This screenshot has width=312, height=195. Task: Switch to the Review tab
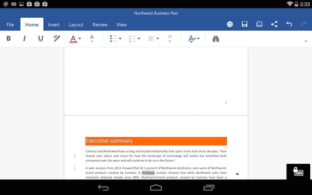[x=100, y=25]
